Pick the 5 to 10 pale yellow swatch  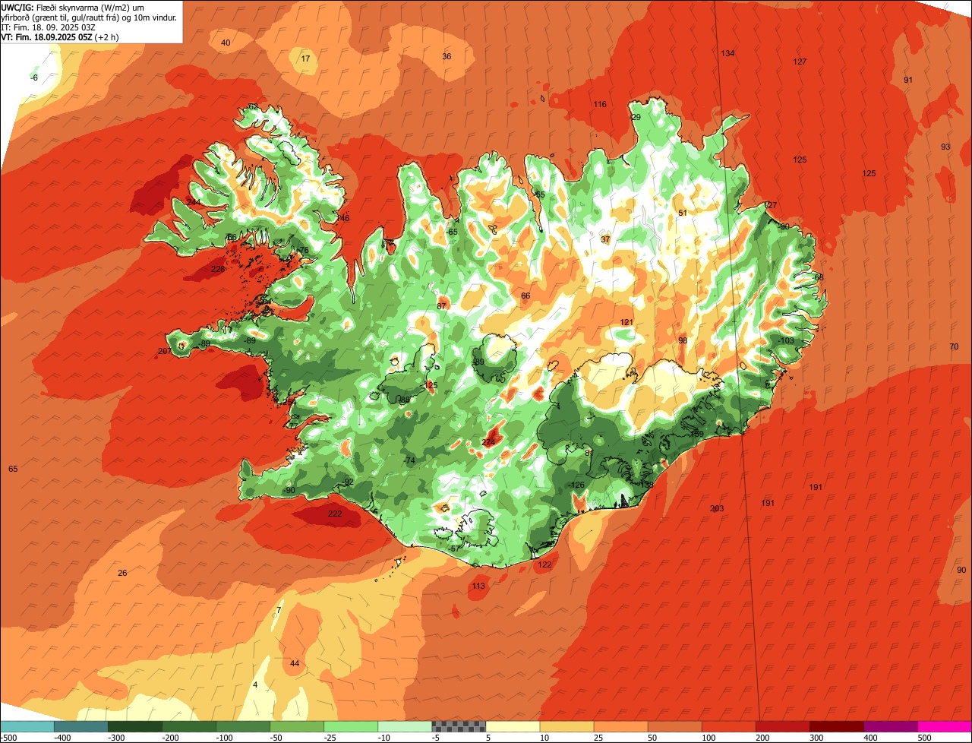(513, 726)
